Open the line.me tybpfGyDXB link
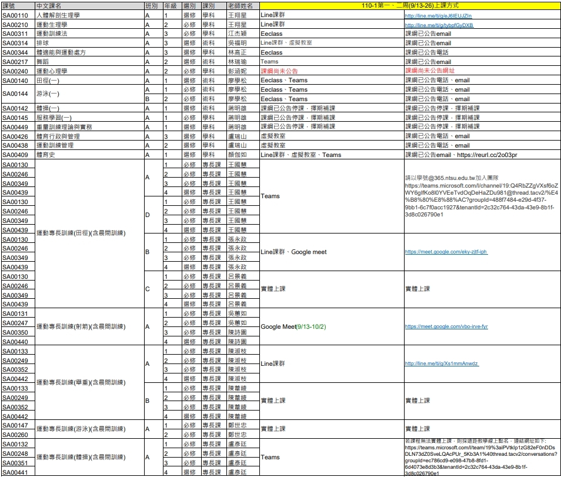 pos(439,25)
